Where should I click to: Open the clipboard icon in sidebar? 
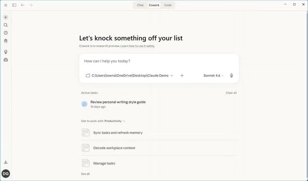6,41
